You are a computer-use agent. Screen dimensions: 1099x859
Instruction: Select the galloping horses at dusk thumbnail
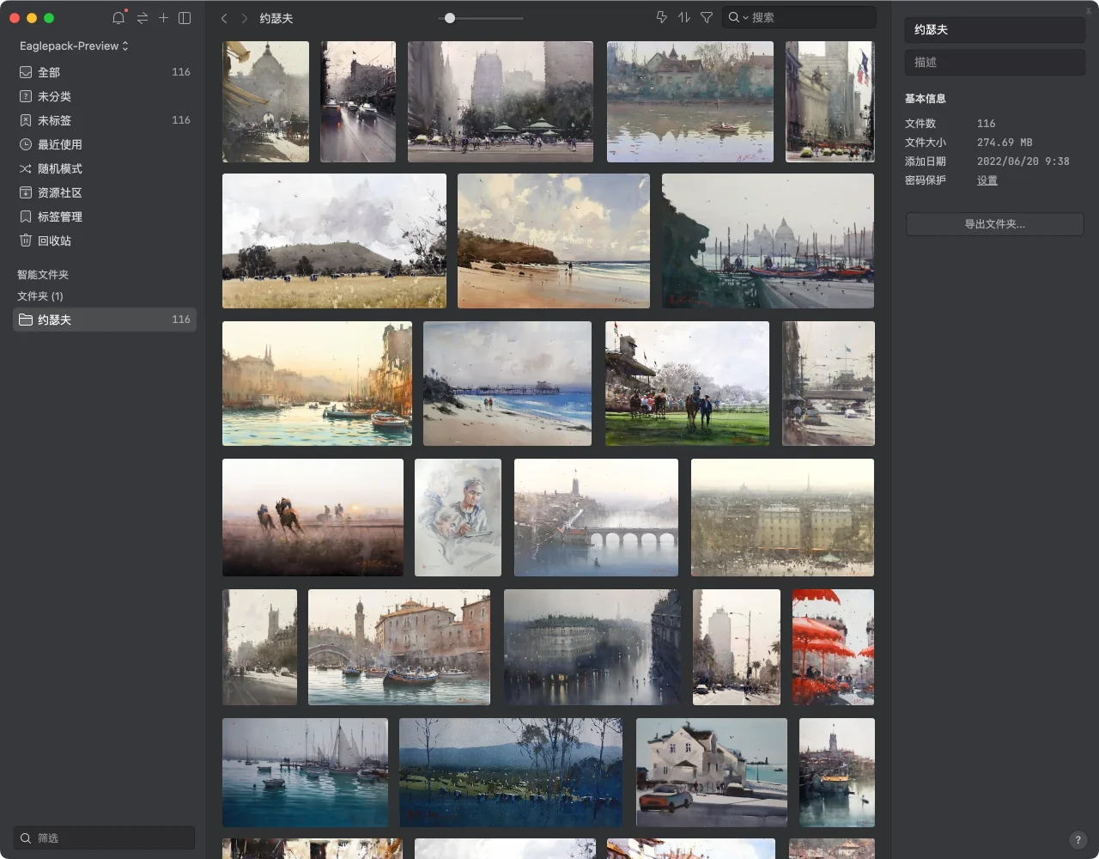click(x=313, y=517)
